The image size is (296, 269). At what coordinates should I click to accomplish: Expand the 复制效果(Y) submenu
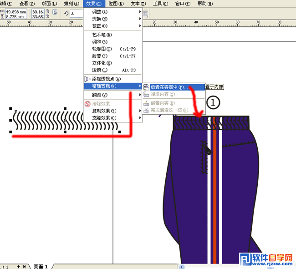tap(113, 111)
